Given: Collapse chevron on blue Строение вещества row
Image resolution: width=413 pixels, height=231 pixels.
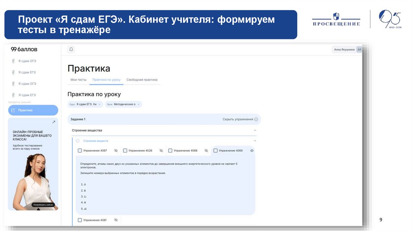Looking at the screenshot, I should (x=255, y=141).
